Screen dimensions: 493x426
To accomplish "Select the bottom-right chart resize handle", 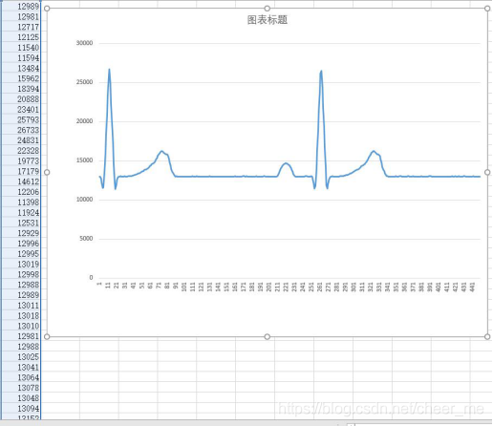I will [487, 336].
